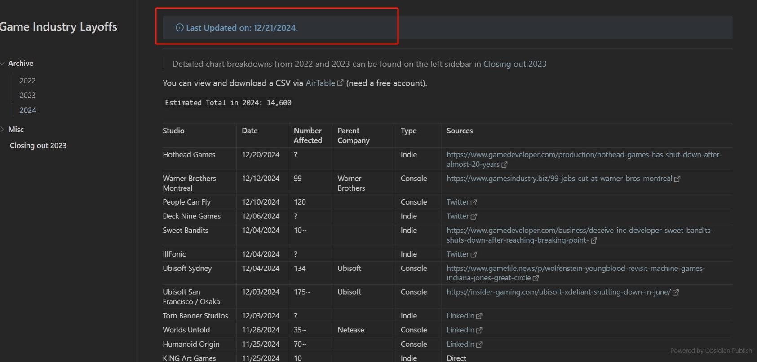Open LinkedIn source for Torn Banner Studios
This screenshot has width=757, height=362.
click(460, 316)
